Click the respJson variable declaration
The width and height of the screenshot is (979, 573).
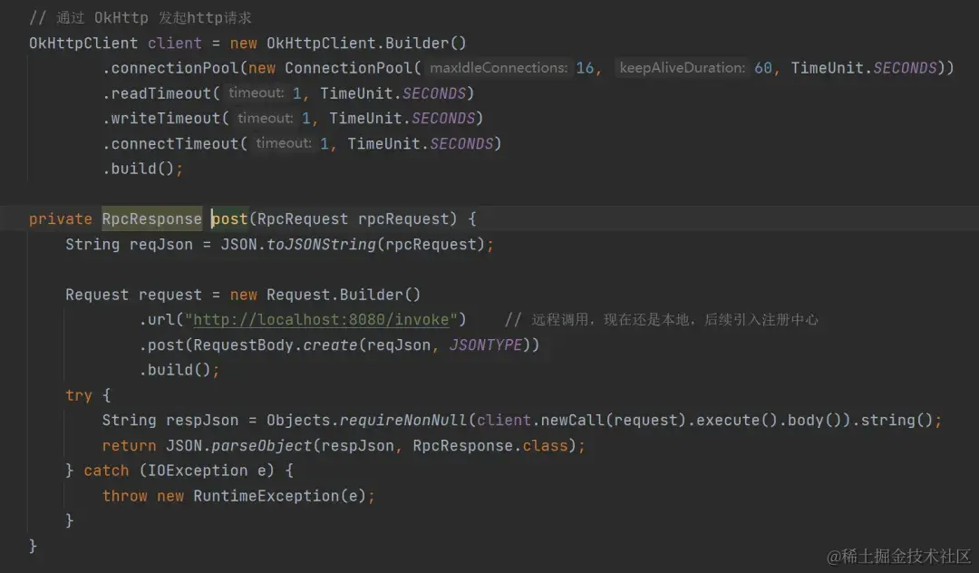[x=201, y=420]
